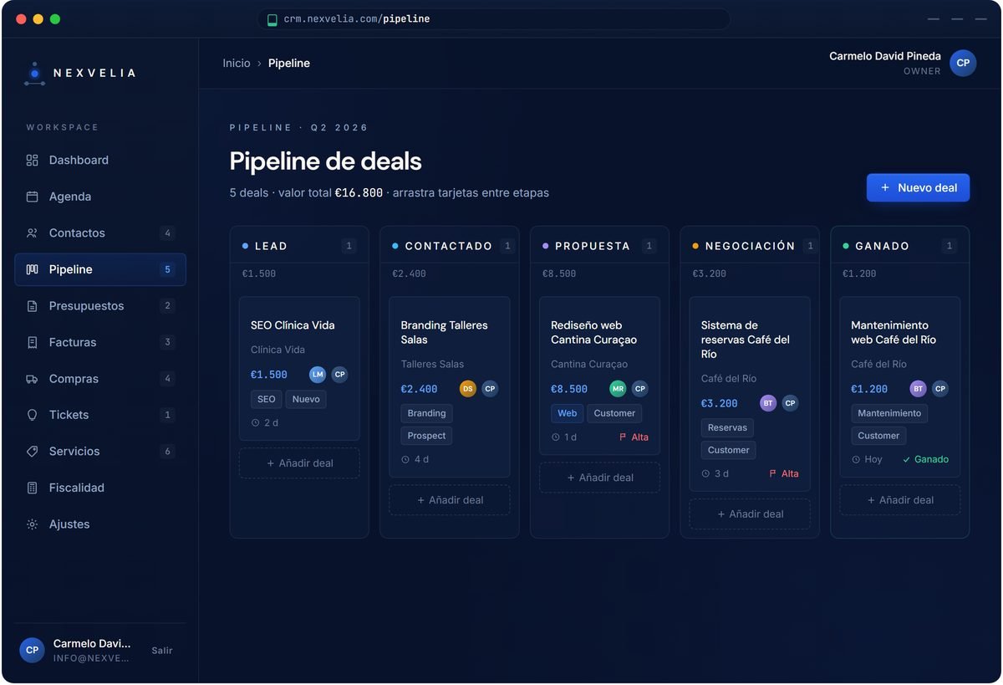Viewport: 1003px width, 685px height.
Task: Click the Inicio breadcrumb link
Action: (x=237, y=64)
